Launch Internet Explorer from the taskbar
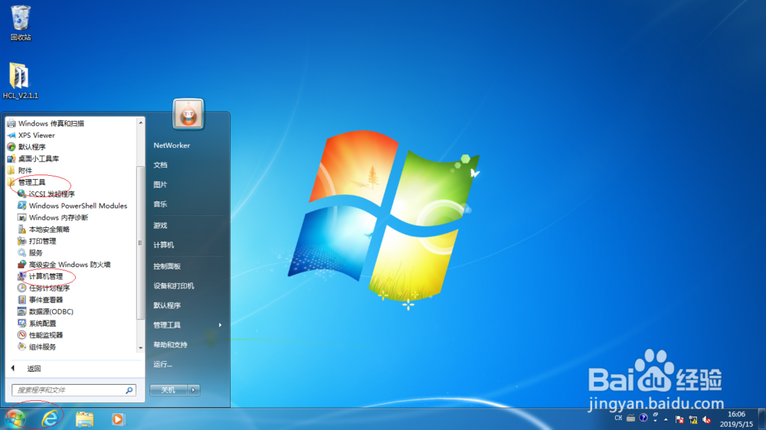The width and height of the screenshot is (766, 430). pyautogui.click(x=50, y=419)
